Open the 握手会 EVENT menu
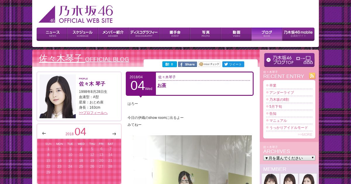Screen dimensions: 351x184 coord(175,34)
